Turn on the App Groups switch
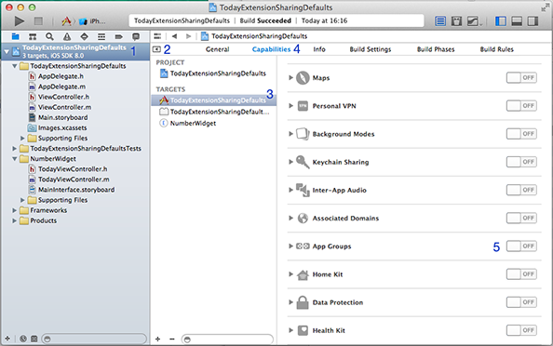The height and width of the screenshot is (346, 553). tap(521, 246)
